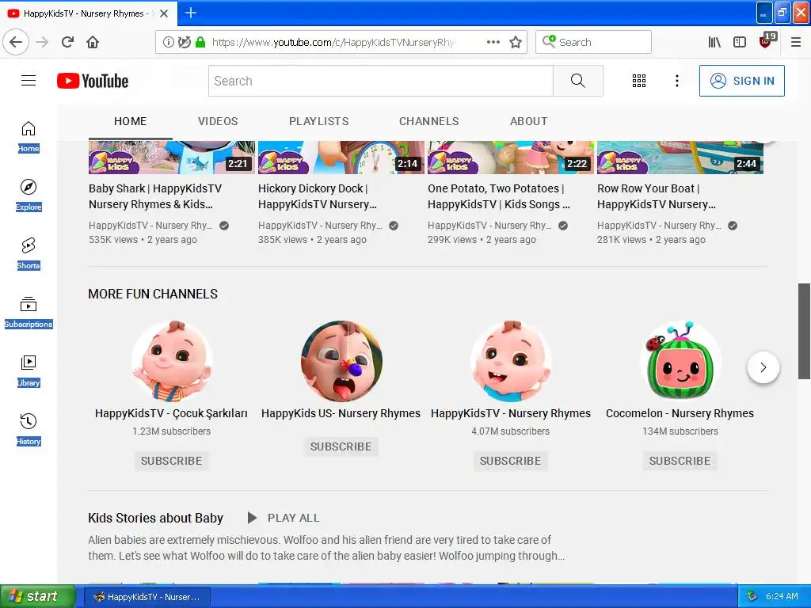Screen dimensions: 811x608
Task: Click the Baby Shark thumbnail showing 2:21
Action: click(x=172, y=158)
